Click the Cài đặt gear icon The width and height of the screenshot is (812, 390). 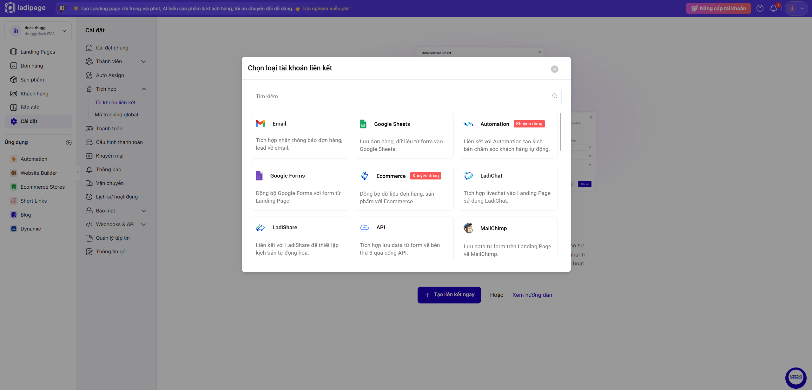point(14,121)
